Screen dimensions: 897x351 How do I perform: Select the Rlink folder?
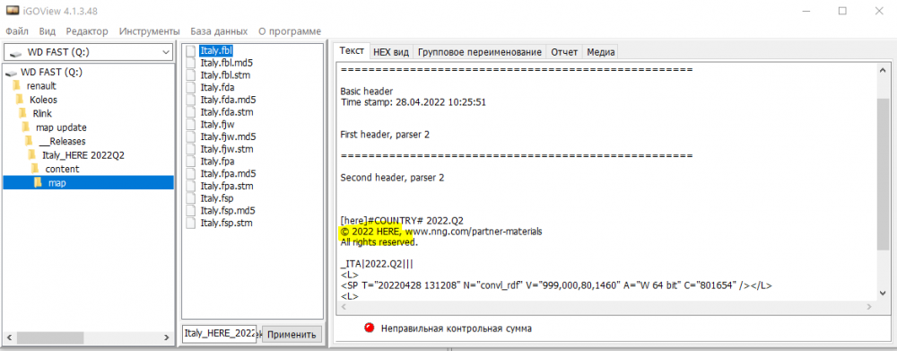tap(42, 113)
